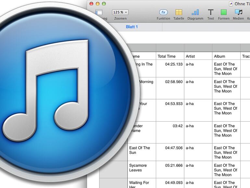Maximize window with the green button
This screenshot has height=188, width=250.
[104, 4]
